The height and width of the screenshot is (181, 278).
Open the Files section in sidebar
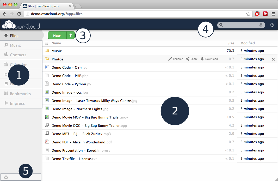[14, 36]
